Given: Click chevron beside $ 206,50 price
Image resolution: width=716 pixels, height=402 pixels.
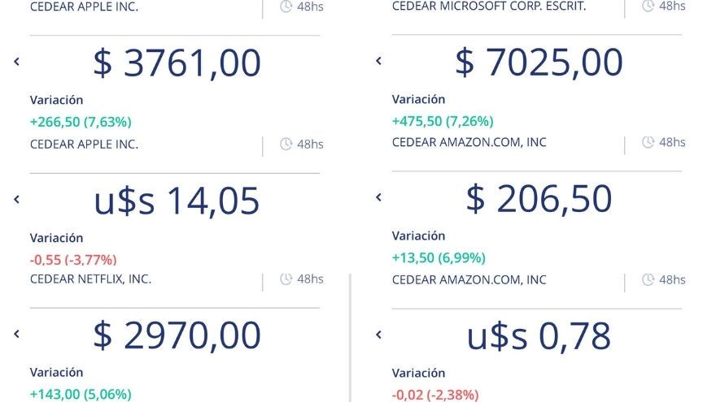Looking at the screenshot, I should [378, 197].
